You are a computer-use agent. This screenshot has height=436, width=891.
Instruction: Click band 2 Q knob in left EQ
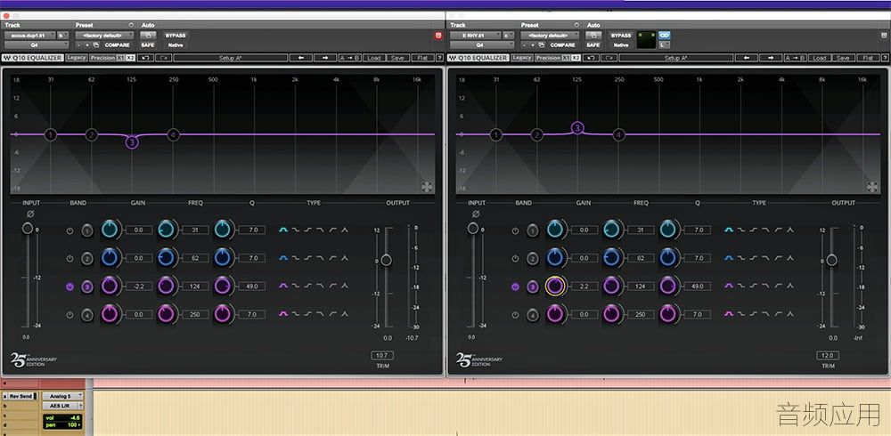click(224, 258)
